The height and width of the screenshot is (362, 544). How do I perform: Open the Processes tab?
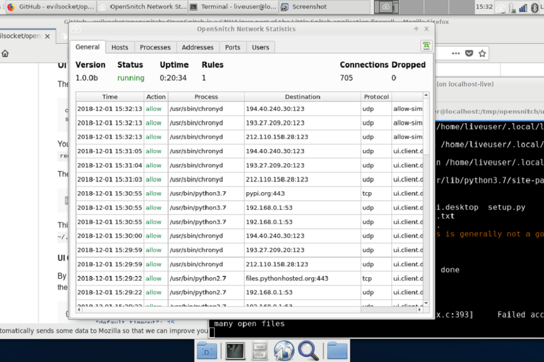pyautogui.click(x=155, y=47)
